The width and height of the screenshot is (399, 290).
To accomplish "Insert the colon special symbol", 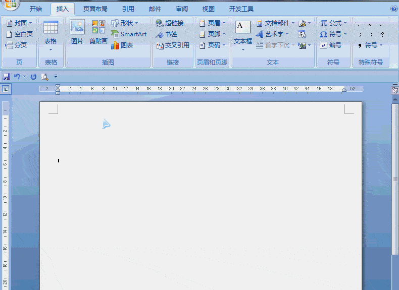I will [x=371, y=35].
